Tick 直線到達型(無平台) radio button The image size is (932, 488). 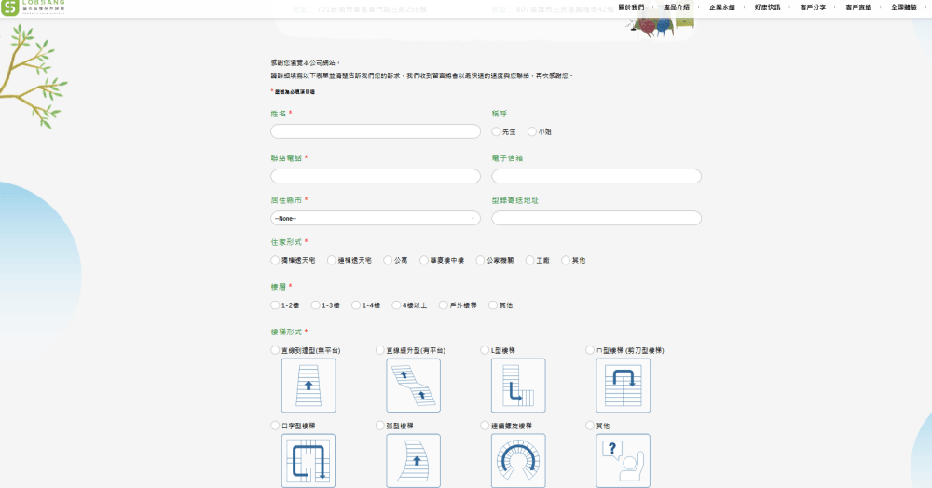click(x=275, y=350)
